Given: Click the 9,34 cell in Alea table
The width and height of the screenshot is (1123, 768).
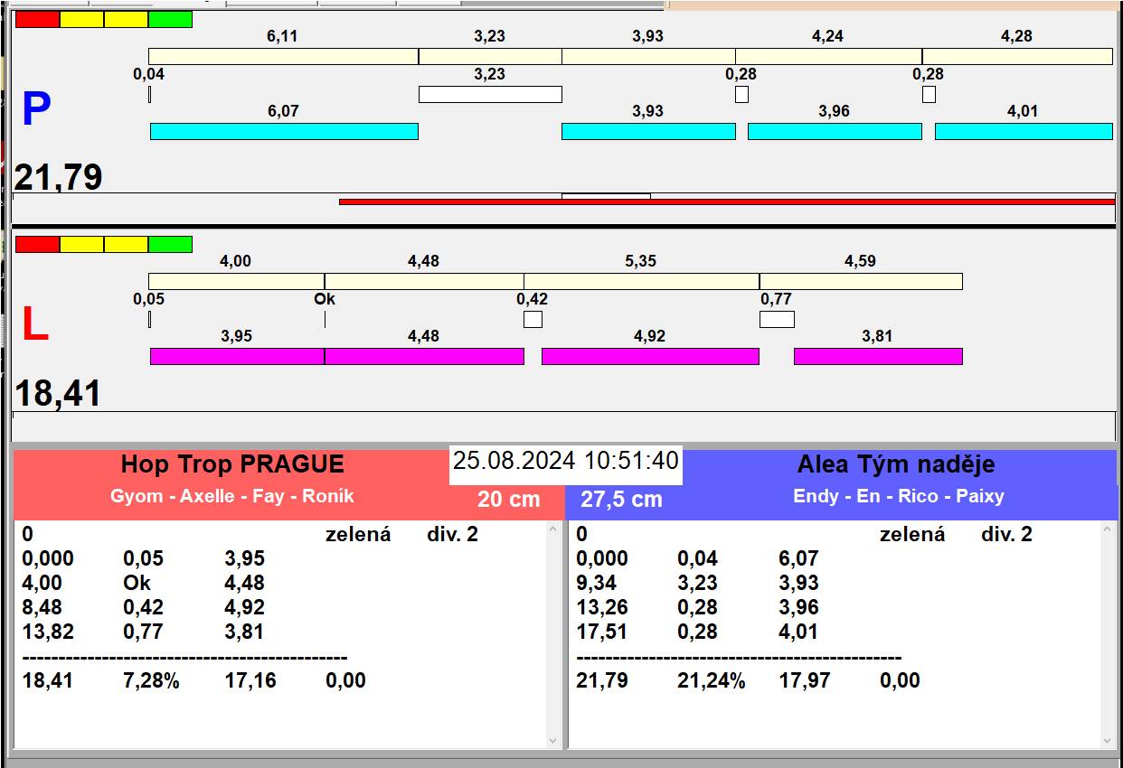Looking at the screenshot, I should [x=596, y=583].
